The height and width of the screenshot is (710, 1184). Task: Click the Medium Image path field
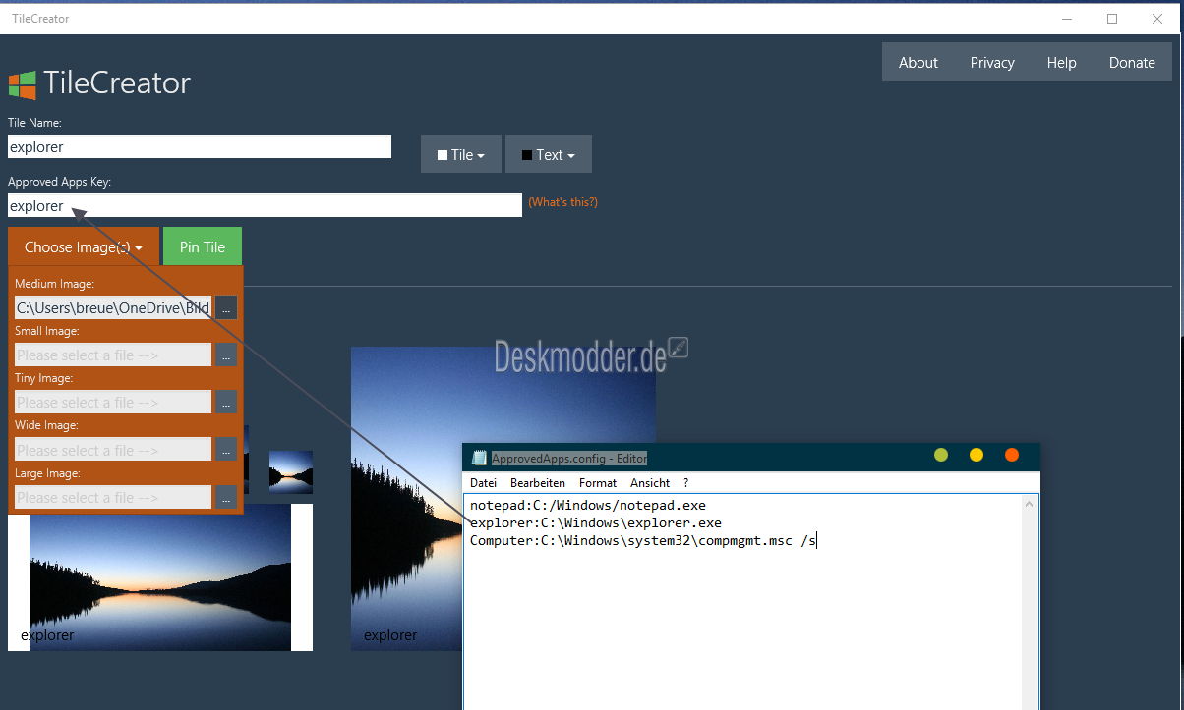coord(113,307)
